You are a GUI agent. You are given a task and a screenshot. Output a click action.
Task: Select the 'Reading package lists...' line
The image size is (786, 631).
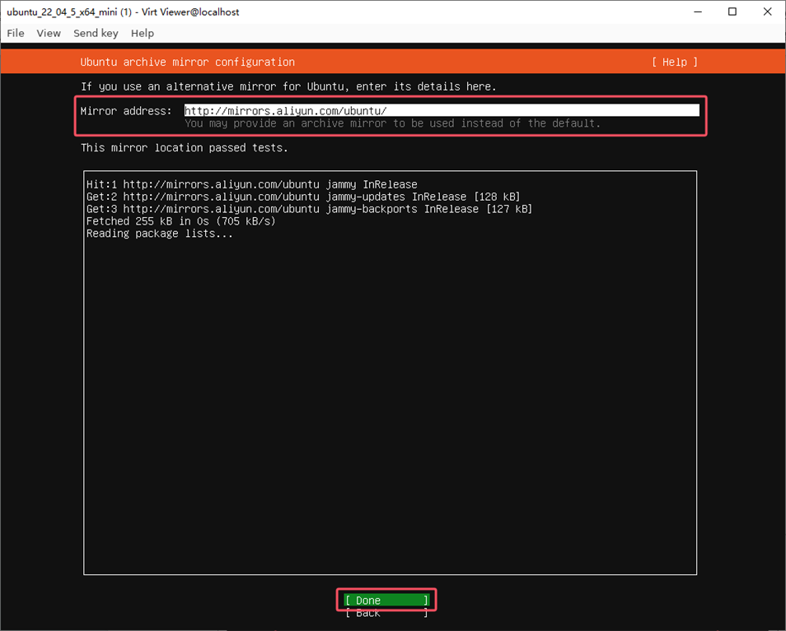click(161, 233)
